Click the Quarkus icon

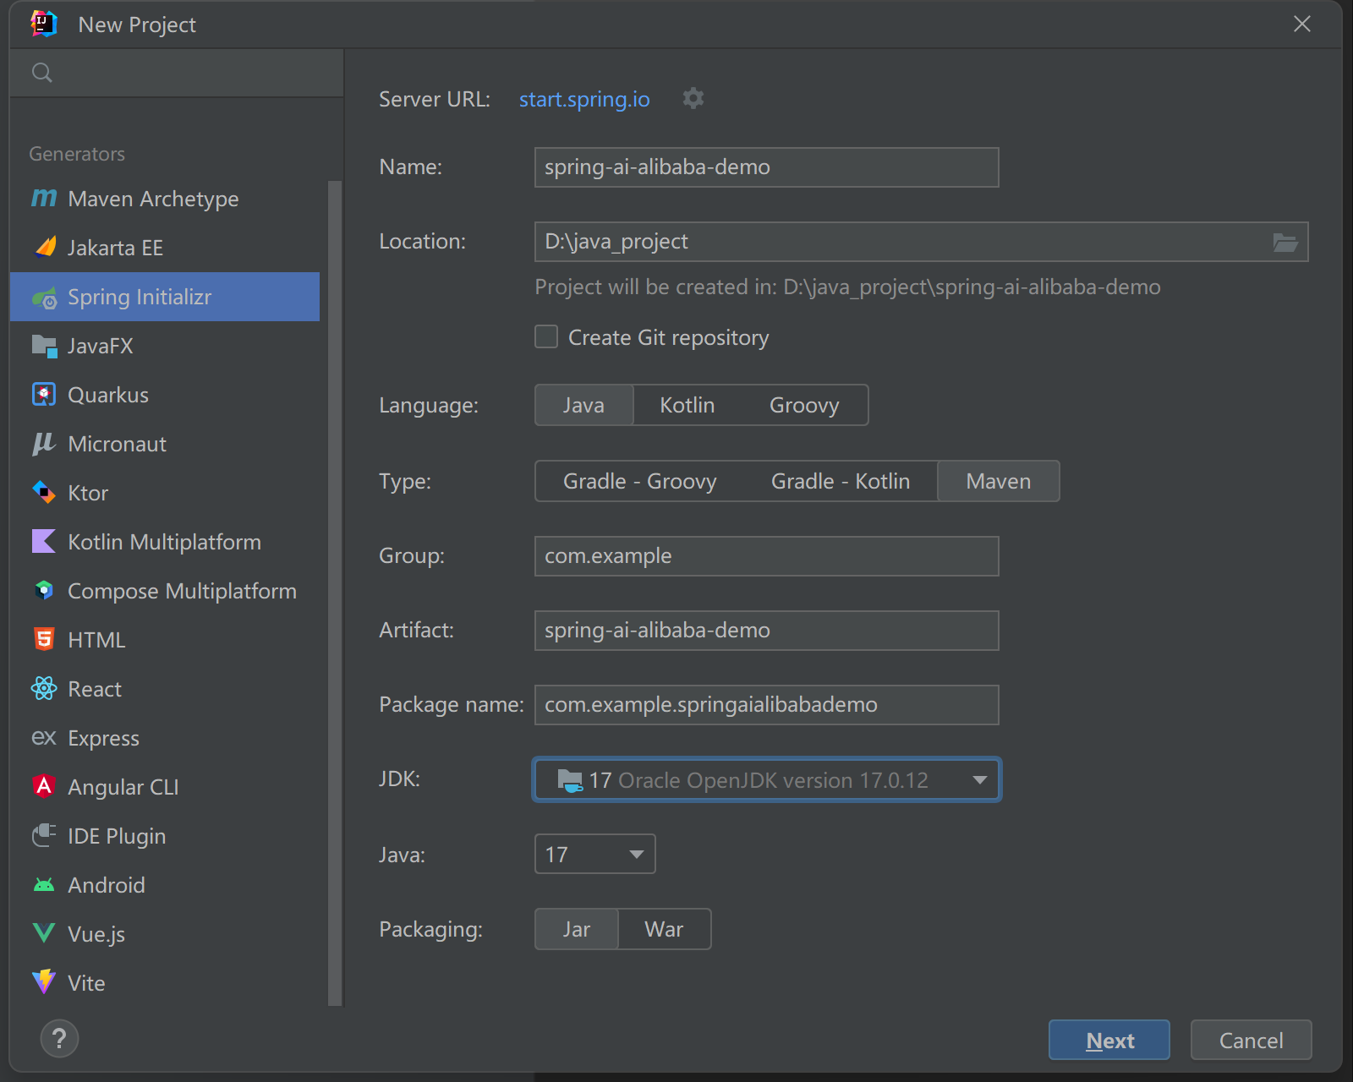44,395
